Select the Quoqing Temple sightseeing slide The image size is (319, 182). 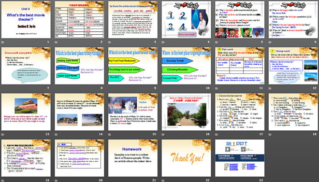[187, 66]
